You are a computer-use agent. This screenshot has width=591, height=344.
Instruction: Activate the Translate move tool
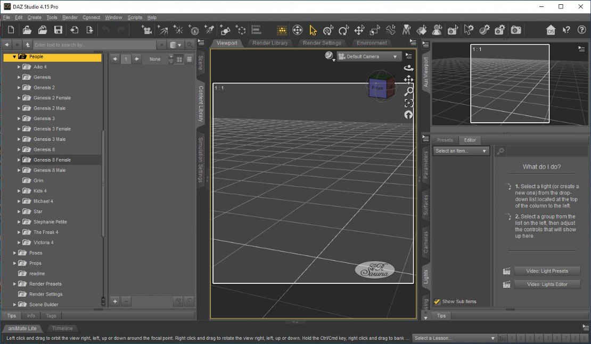point(359,30)
